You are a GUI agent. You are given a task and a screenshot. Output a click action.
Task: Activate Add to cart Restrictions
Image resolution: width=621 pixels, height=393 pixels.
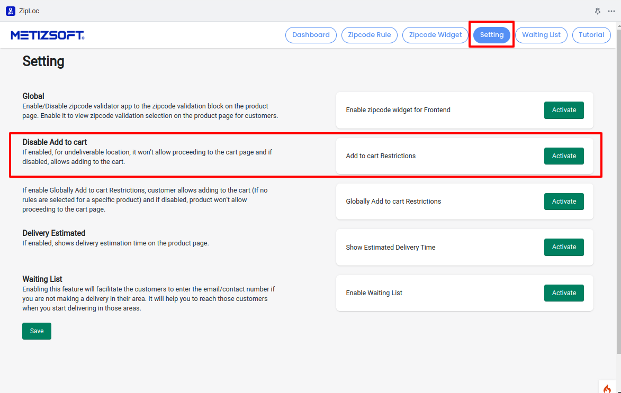click(x=563, y=156)
